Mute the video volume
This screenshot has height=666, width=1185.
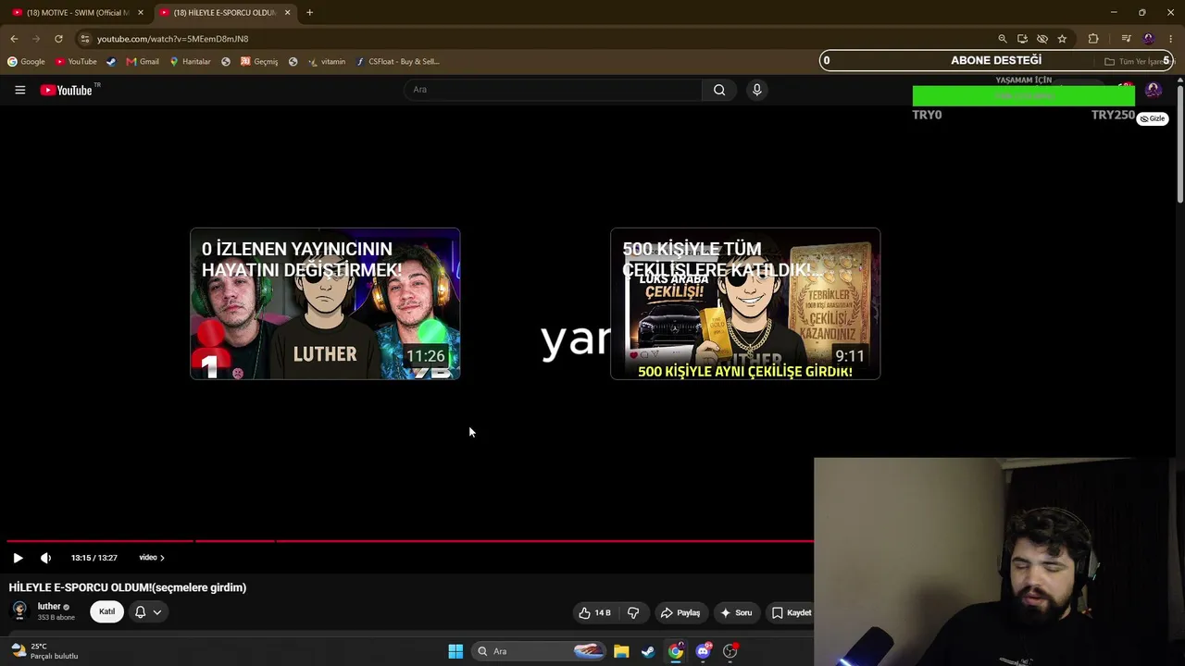pyautogui.click(x=45, y=558)
